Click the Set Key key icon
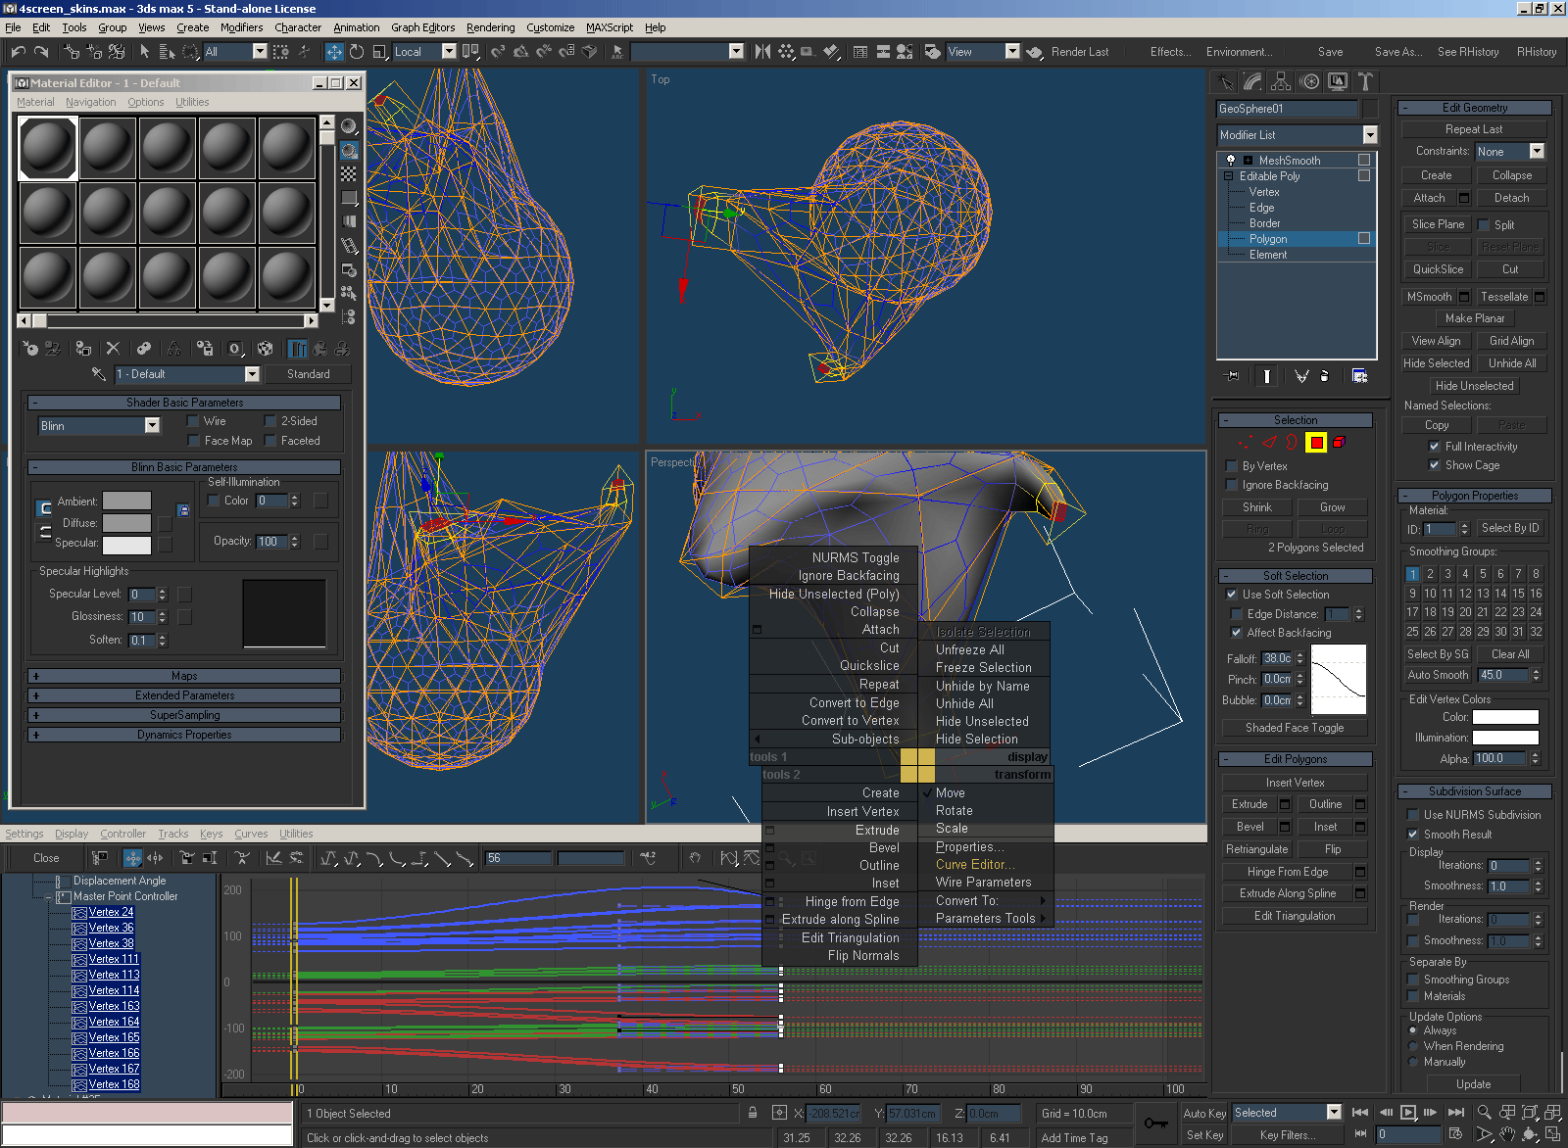Screen dimensions: 1568x1148 pyautogui.click(x=1155, y=1124)
